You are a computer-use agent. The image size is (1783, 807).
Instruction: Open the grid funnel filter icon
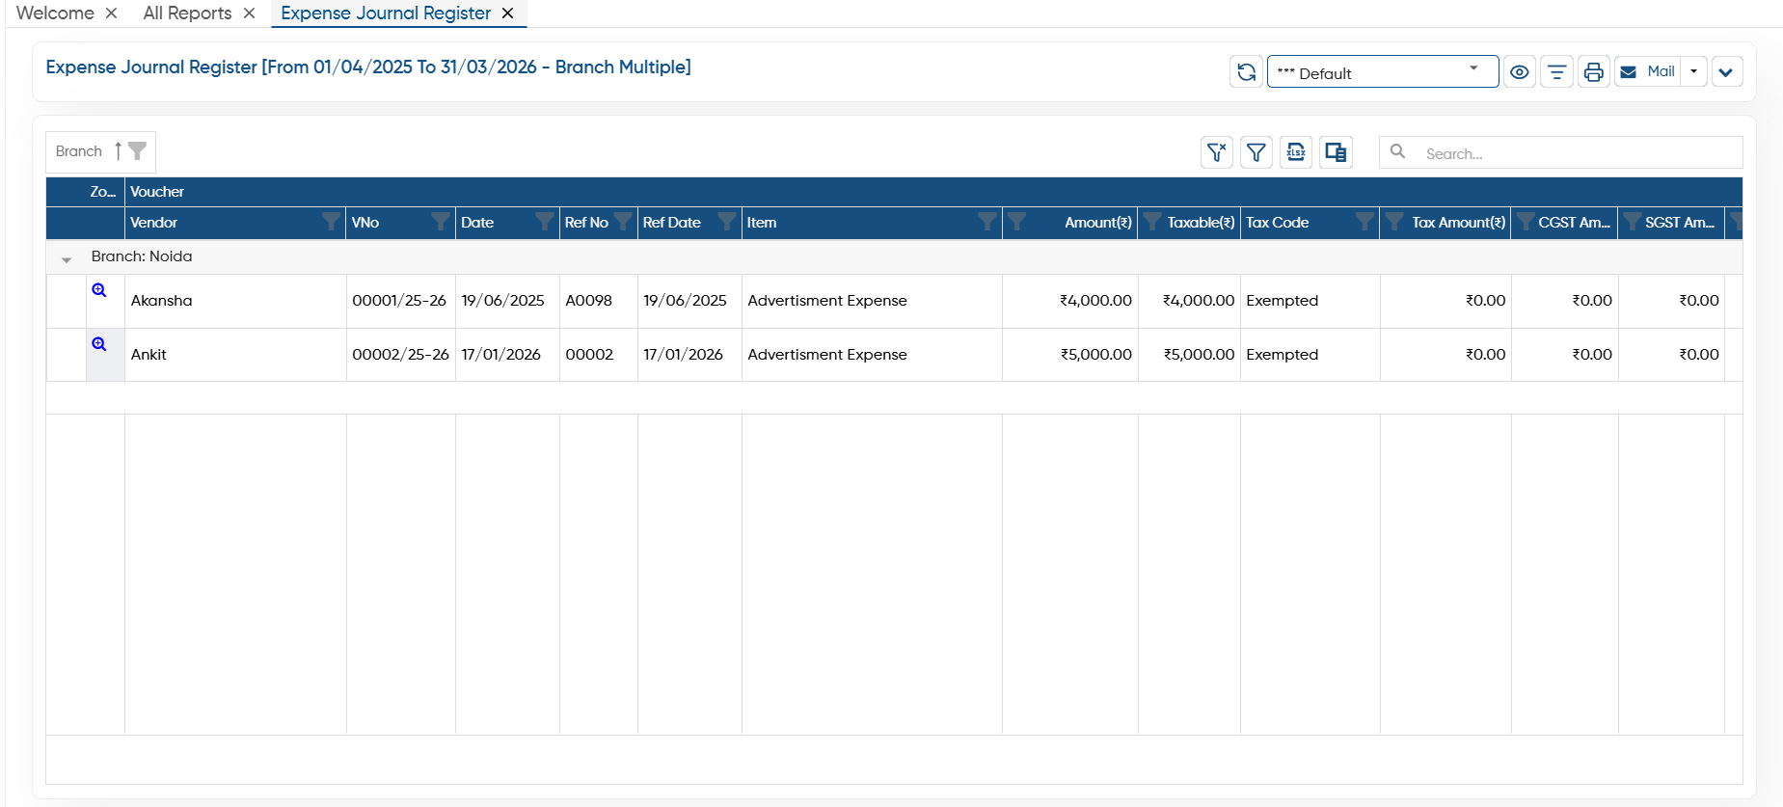[1256, 152]
